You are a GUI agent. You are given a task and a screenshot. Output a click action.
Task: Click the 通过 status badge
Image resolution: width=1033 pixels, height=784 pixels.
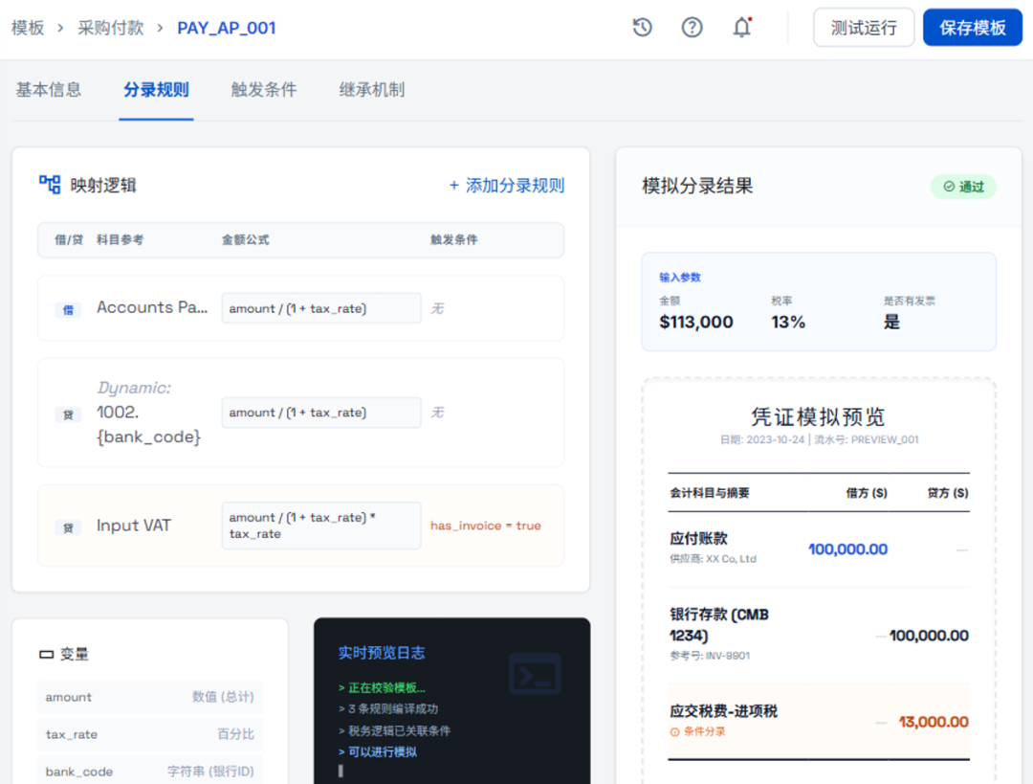tap(963, 187)
